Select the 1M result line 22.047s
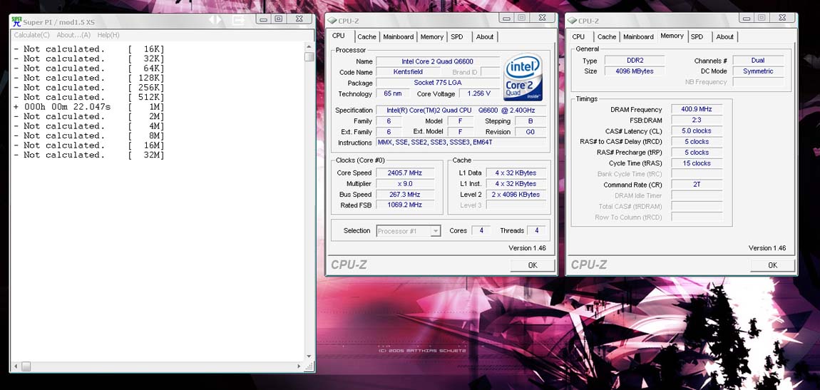This screenshot has width=820, height=390. coord(89,107)
